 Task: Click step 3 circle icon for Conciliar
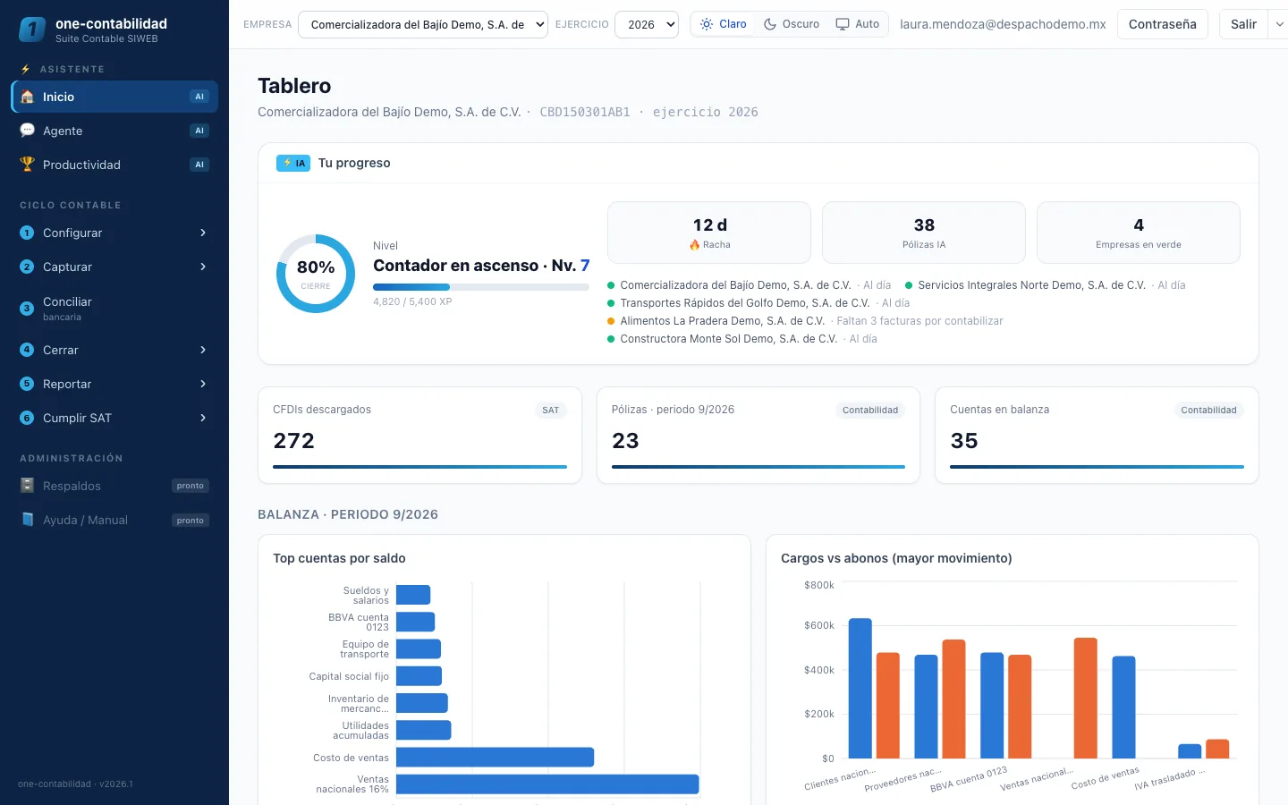pos(27,309)
